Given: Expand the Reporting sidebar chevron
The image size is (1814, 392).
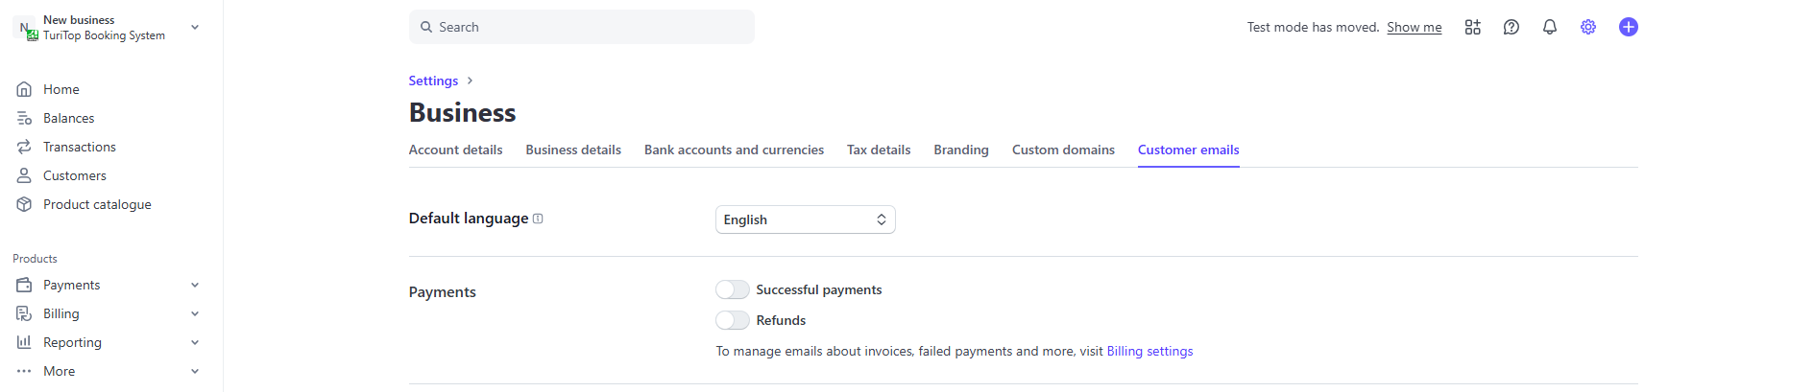Looking at the screenshot, I should pos(195,342).
